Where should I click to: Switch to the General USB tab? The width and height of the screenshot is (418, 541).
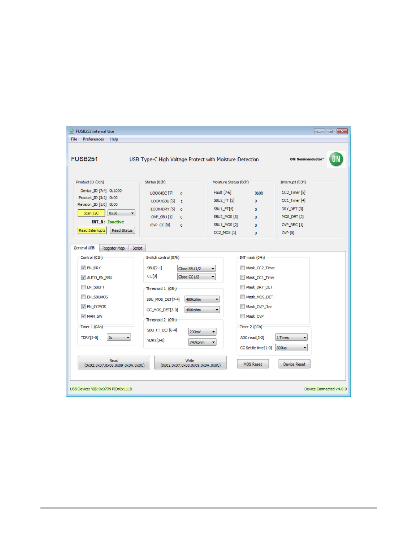pos(84,248)
